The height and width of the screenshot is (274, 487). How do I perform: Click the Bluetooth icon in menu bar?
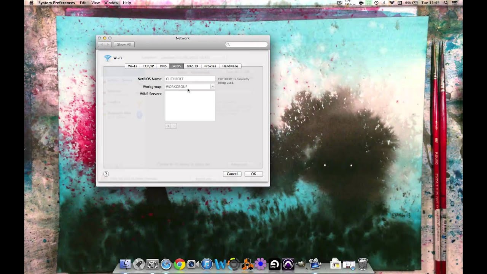tap(384, 3)
